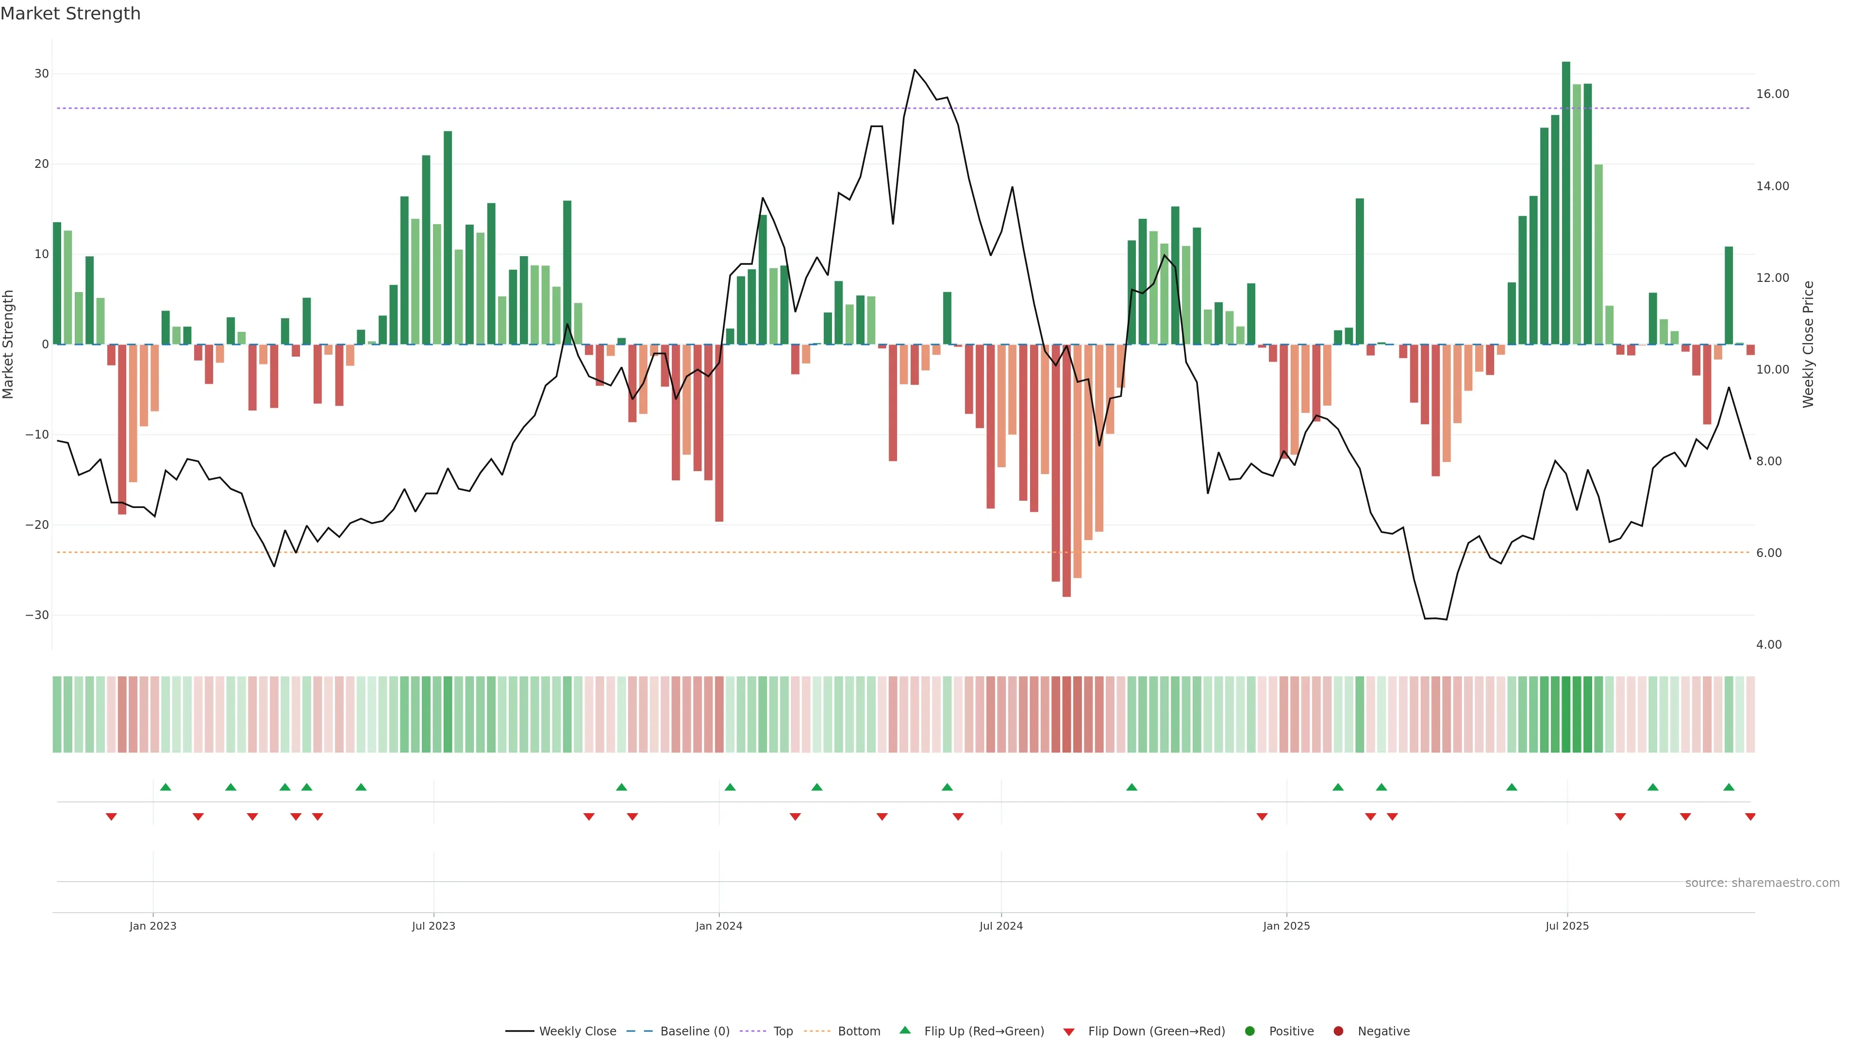Click the flip-up triangle just after Jan 2024

click(x=730, y=787)
